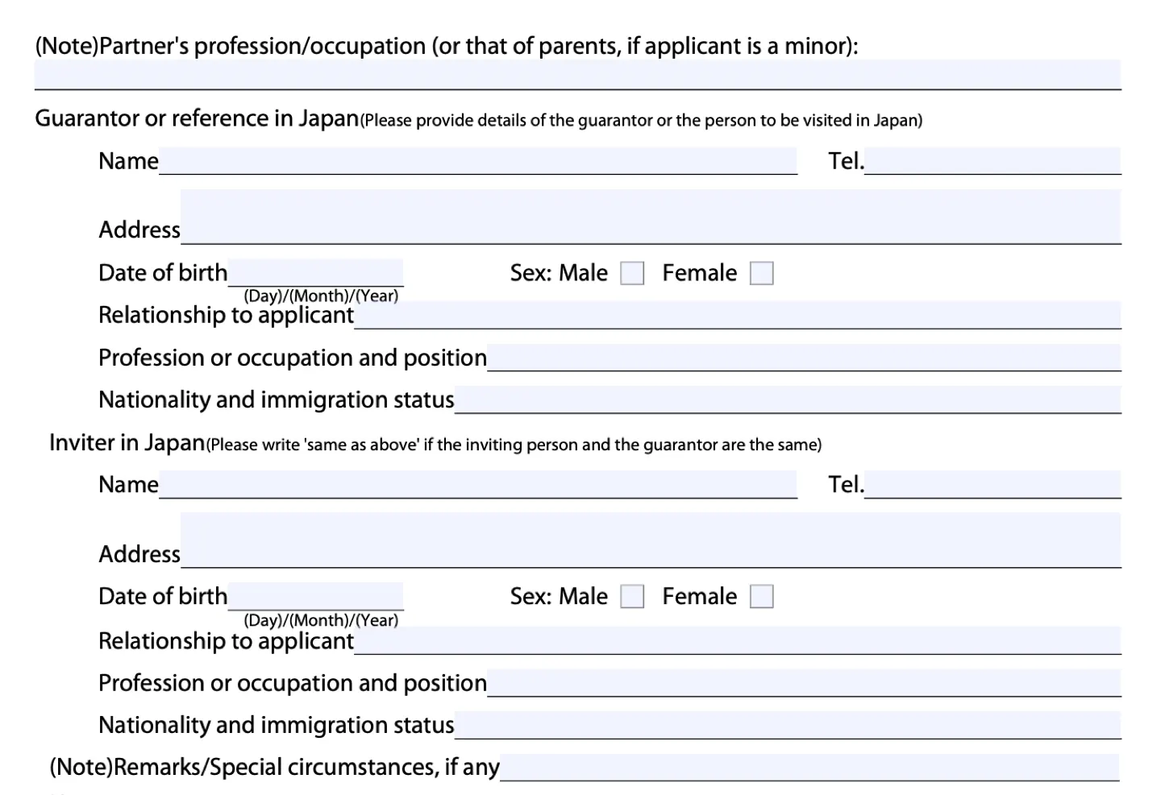
Task: Click the Guarantor Tel. field
Action: [992, 160]
